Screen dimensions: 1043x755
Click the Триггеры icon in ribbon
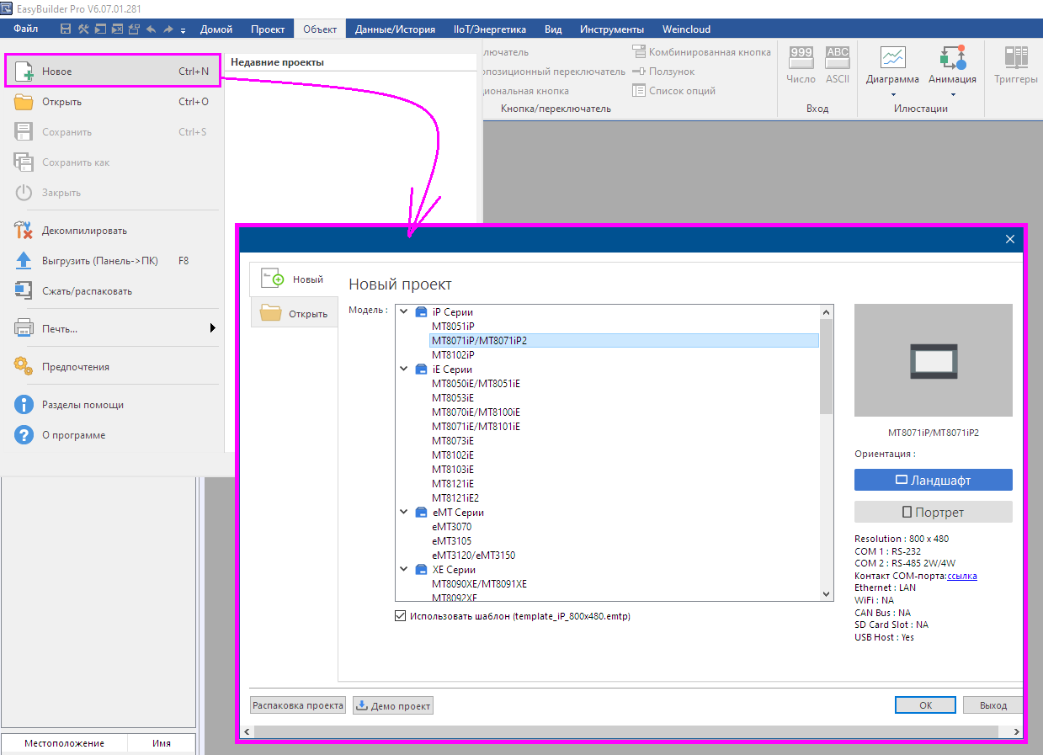coord(1016,57)
